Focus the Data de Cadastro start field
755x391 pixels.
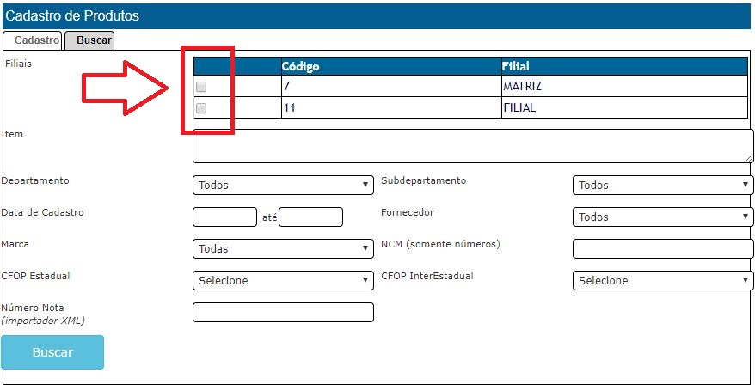pos(224,217)
